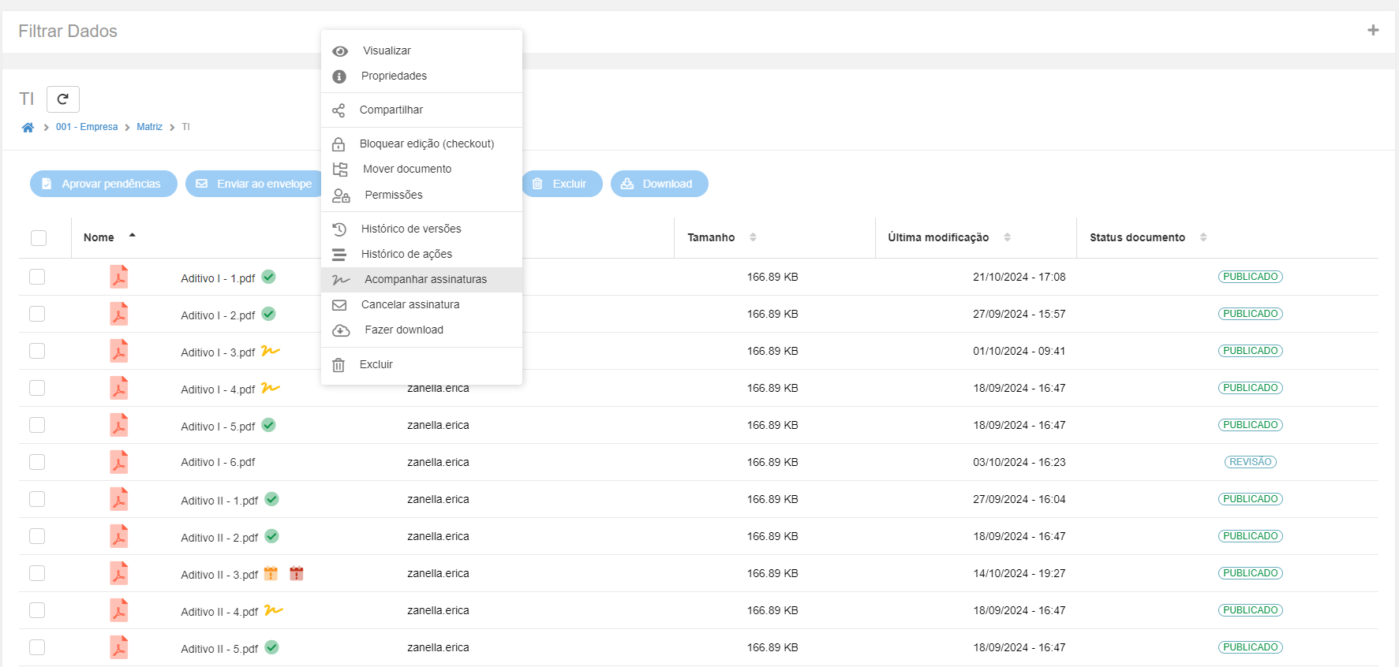Sort the table by Nome column arrow
Viewport: 1399px width, 667px height.
tap(133, 236)
